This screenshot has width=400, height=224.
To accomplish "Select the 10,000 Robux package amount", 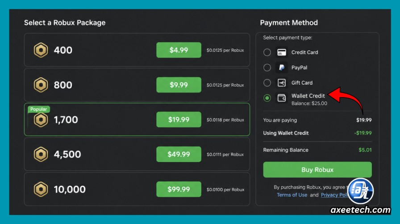I will [x=70, y=189].
